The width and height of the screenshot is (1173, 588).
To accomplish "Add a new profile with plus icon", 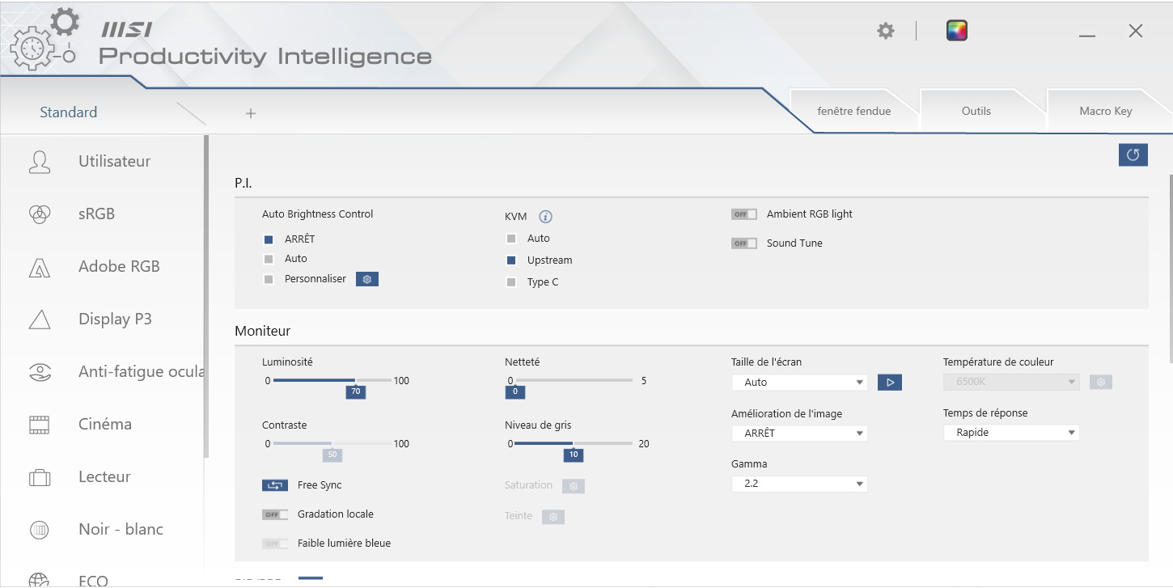I will (251, 113).
